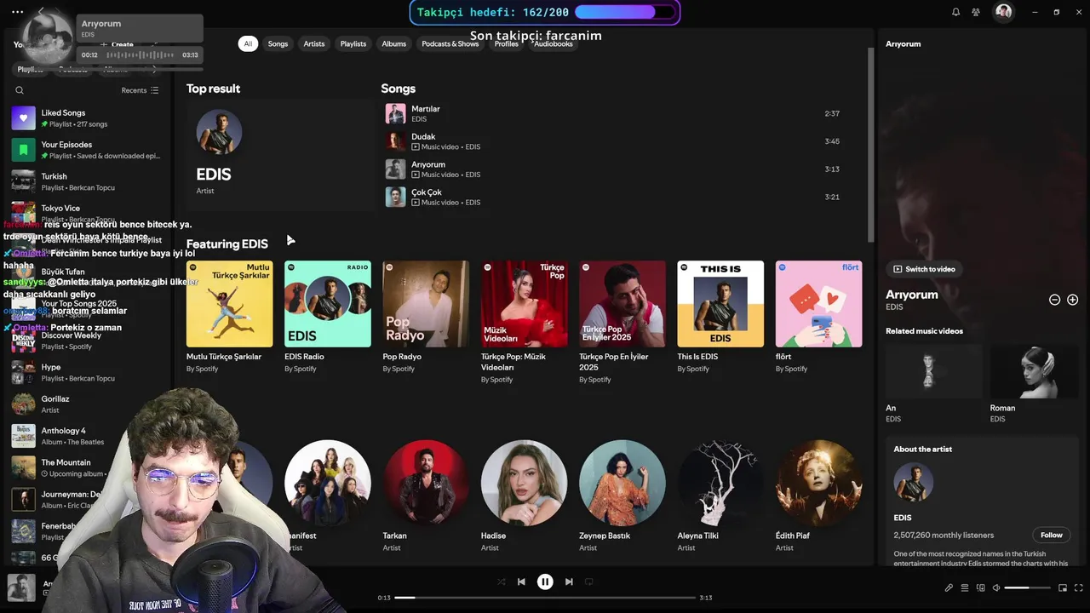Seek along the song progress bar

(545, 598)
